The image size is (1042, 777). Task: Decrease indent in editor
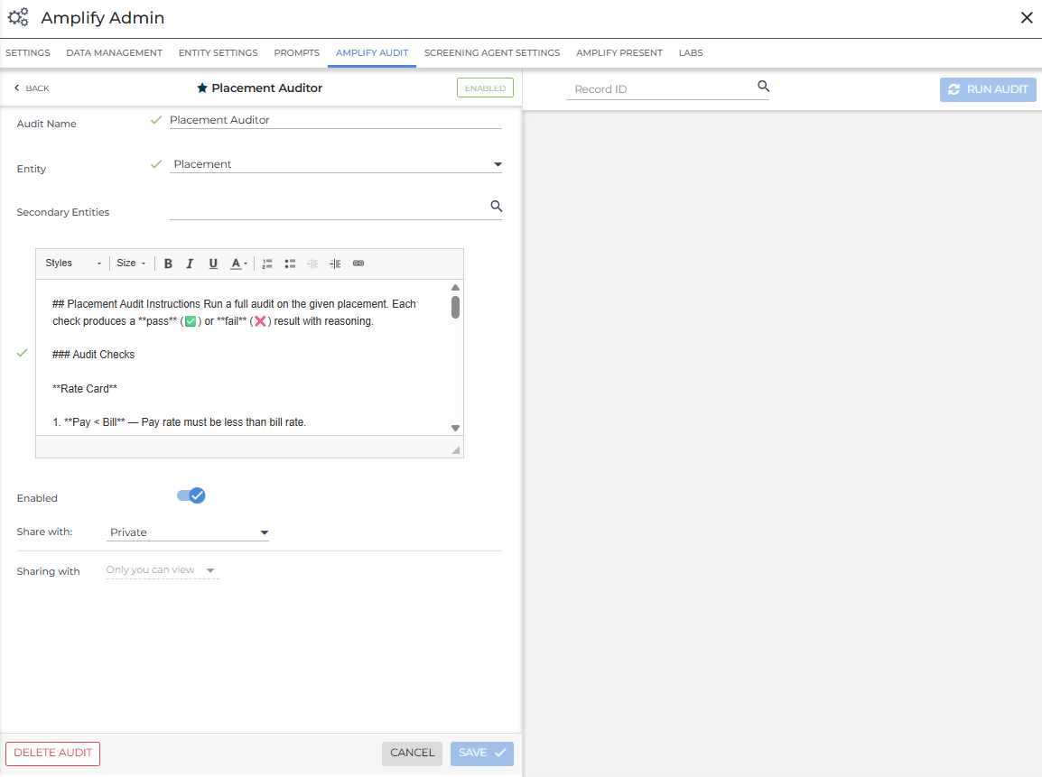(x=312, y=264)
